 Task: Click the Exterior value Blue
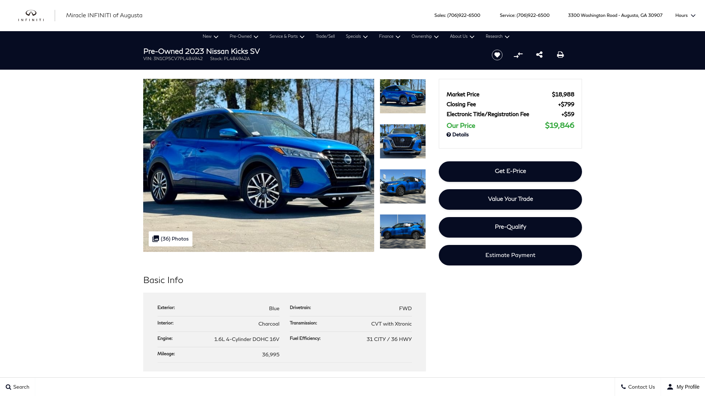[274, 308]
